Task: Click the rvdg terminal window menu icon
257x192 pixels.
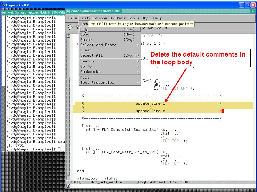Action: point(4,13)
